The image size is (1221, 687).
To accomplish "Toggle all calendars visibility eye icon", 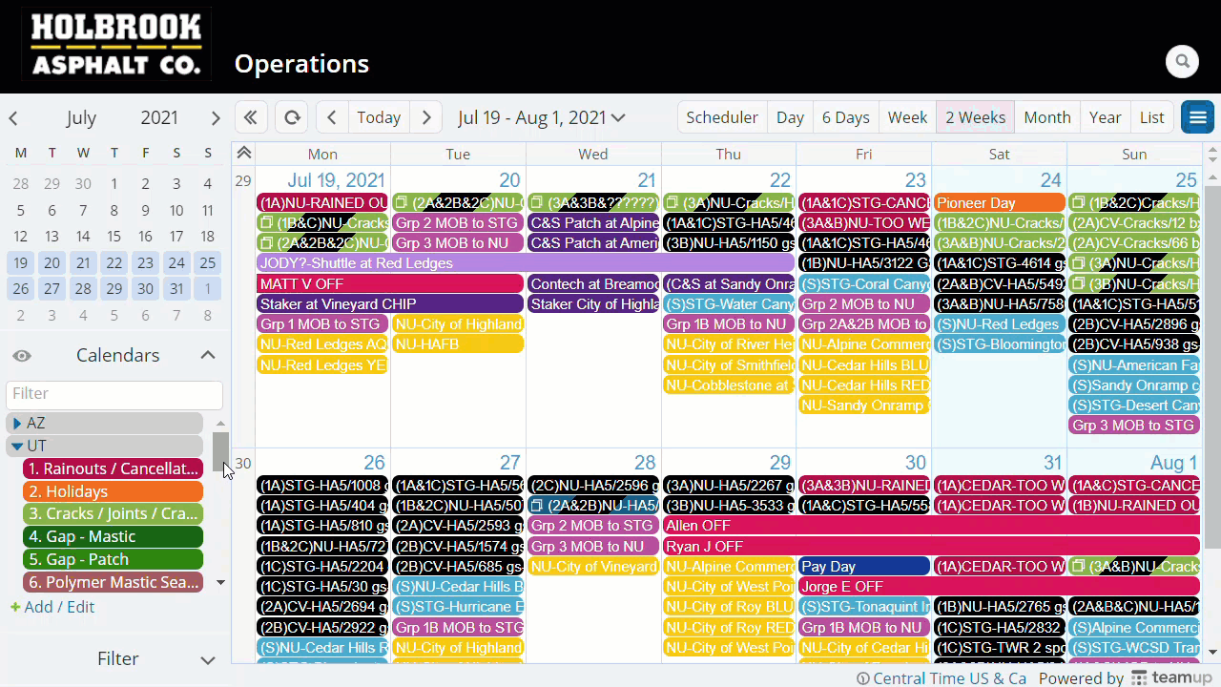I will (x=22, y=356).
